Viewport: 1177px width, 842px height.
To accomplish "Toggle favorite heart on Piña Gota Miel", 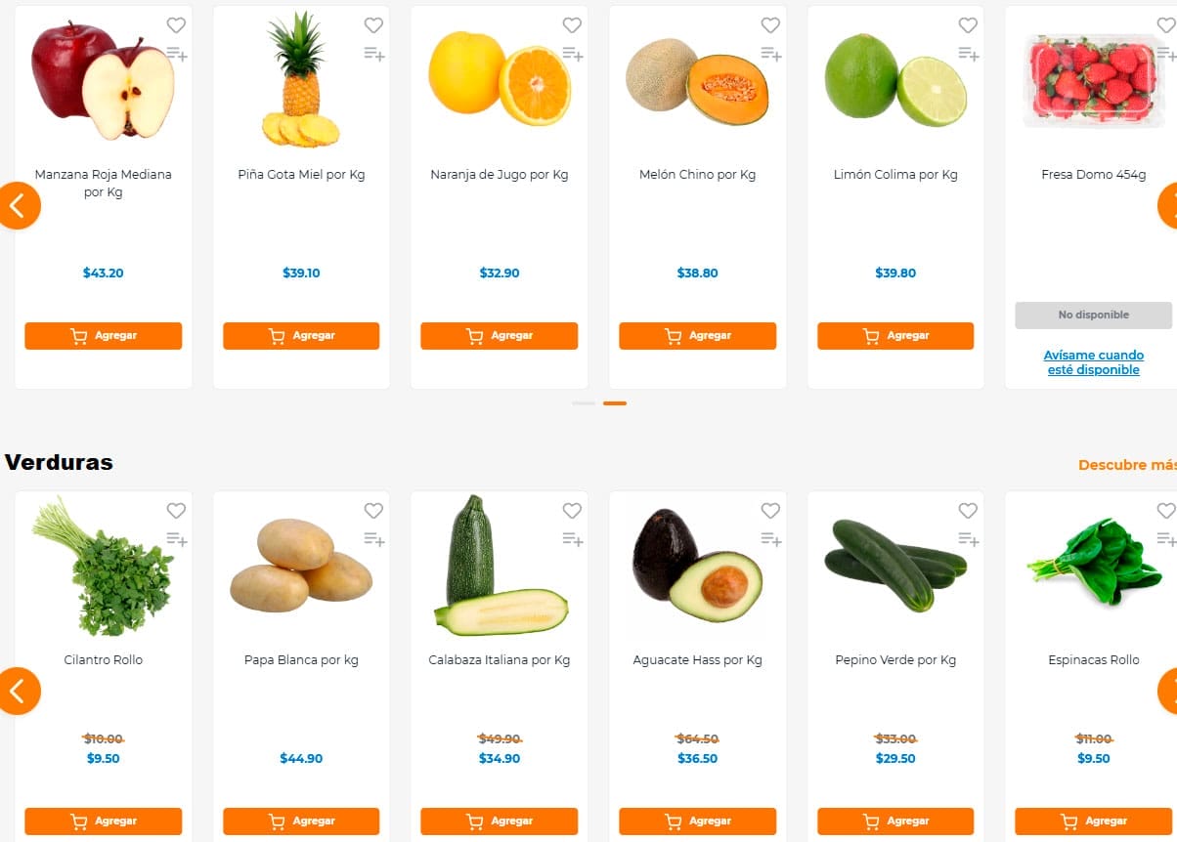I will pyautogui.click(x=373, y=25).
